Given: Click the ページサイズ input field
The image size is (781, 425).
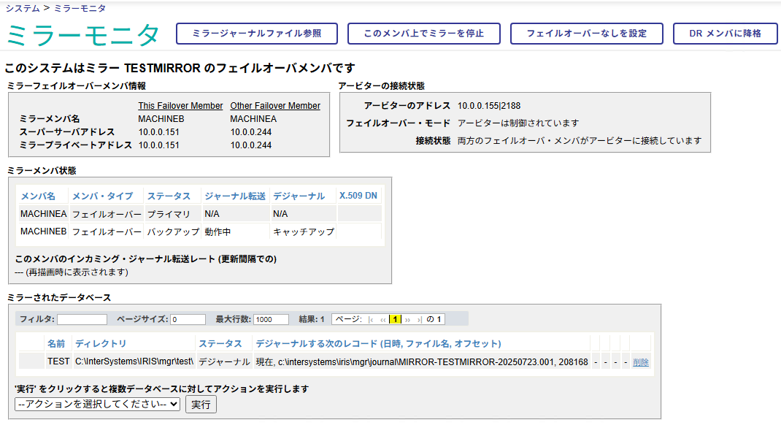Looking at the screenshot, I should click(x=188, y=319).
